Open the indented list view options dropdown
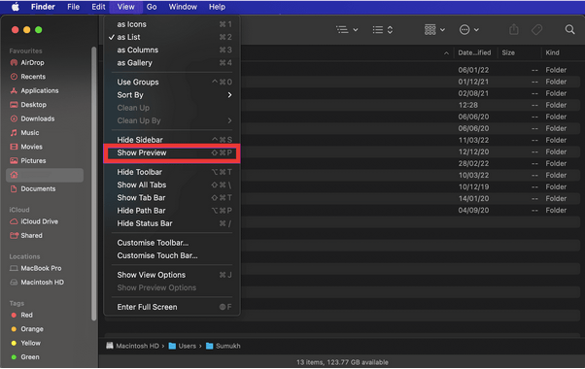This screenshot has height=369, width=585. pos(347,29)
